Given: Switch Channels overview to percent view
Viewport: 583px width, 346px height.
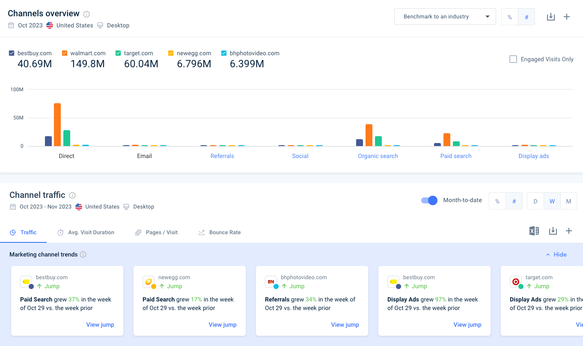Looking at the screenshot, I should pos(510,17).
